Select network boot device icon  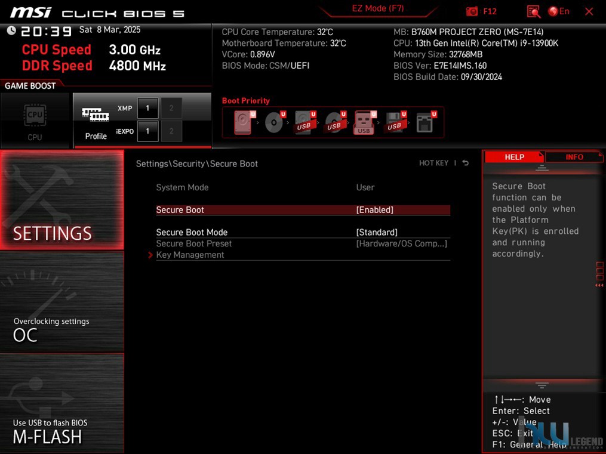(x=426, y=122)
